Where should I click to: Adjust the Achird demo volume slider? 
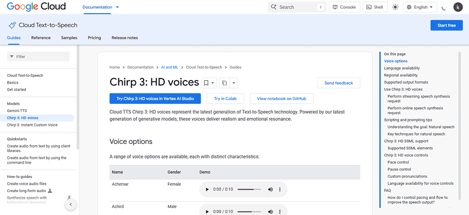click(x=250, y=212)
